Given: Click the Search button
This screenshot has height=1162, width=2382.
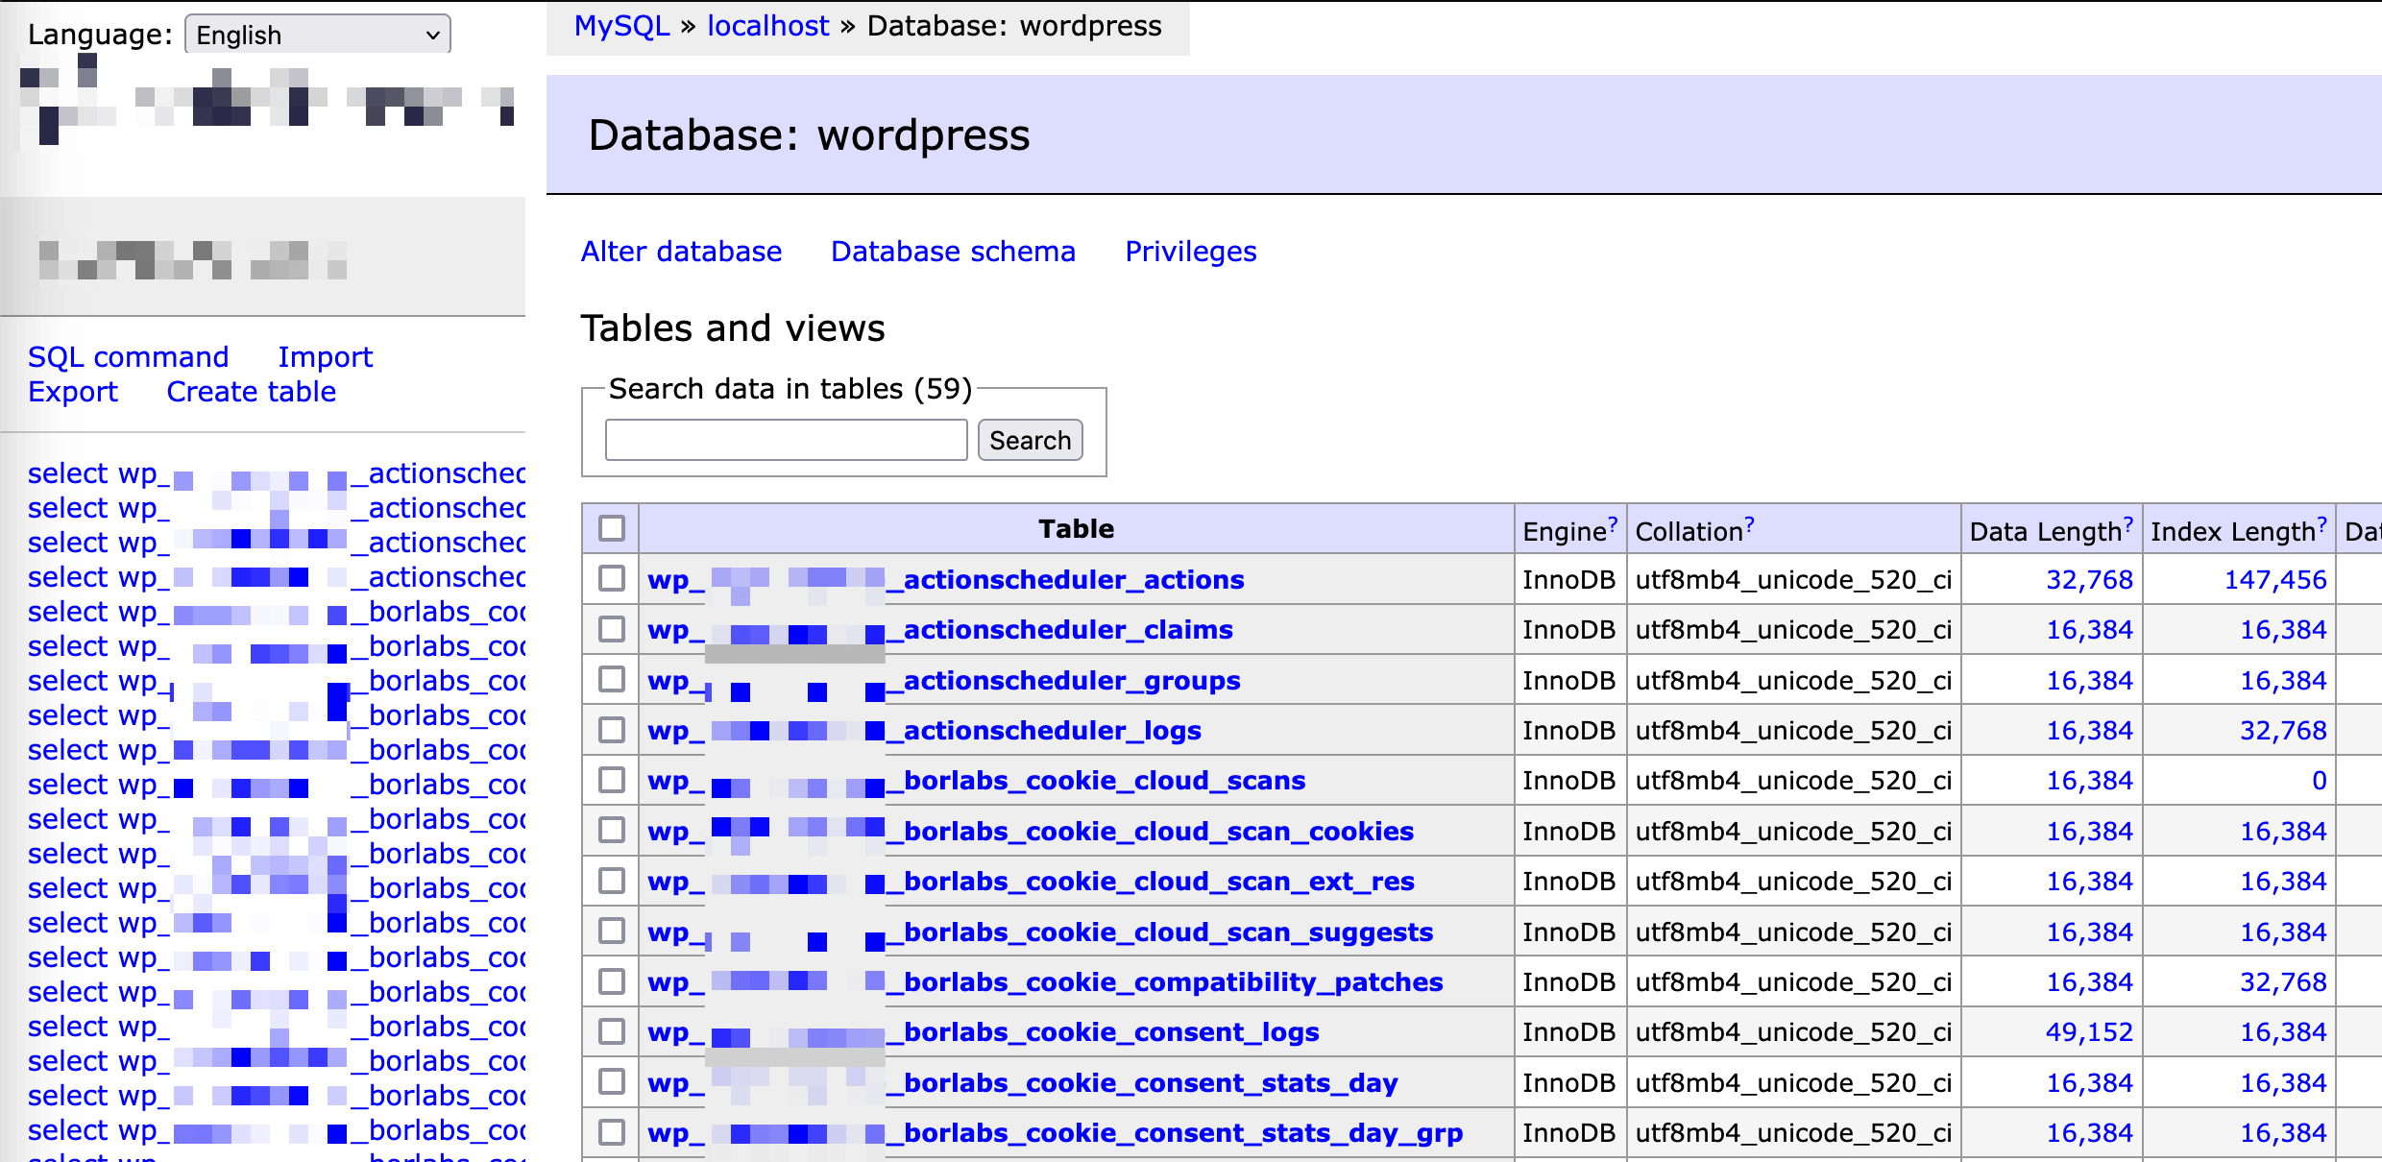Looking at the screenshot, I should tap(1030, 440).
